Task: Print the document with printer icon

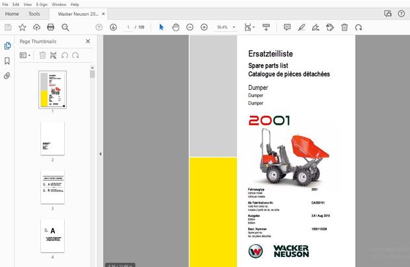Action: [50, 27]
